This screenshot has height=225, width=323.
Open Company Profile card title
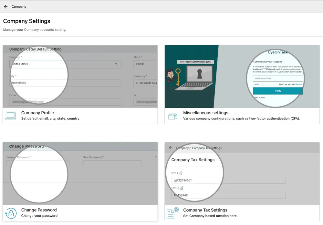37,113
